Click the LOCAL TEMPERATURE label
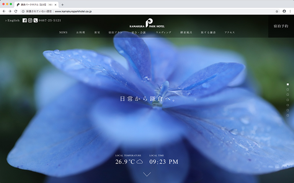294x183 pixels. pos(128,155)
